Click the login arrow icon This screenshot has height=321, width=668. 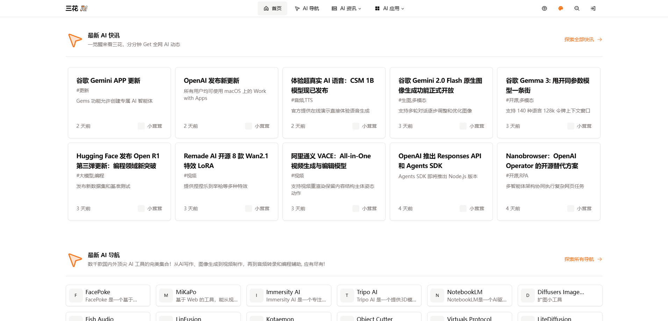593,8
